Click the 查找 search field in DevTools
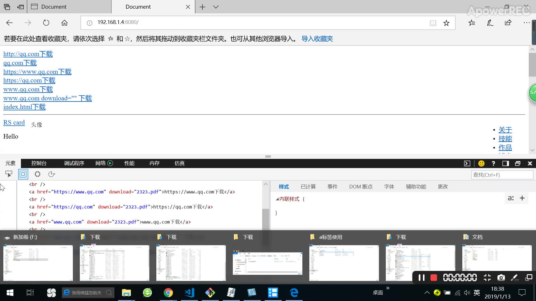 tap(502, 175)
